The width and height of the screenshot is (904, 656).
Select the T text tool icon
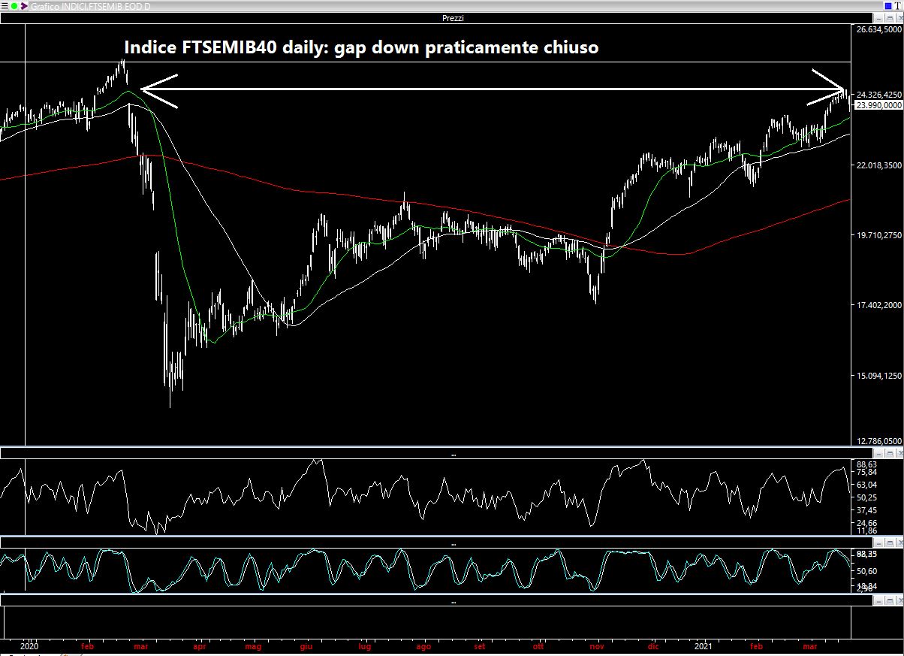[x=898, y=6]
